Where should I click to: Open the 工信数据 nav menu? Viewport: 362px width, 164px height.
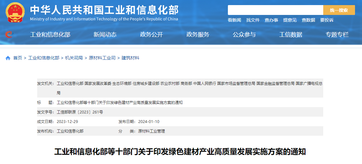(291, 35)
